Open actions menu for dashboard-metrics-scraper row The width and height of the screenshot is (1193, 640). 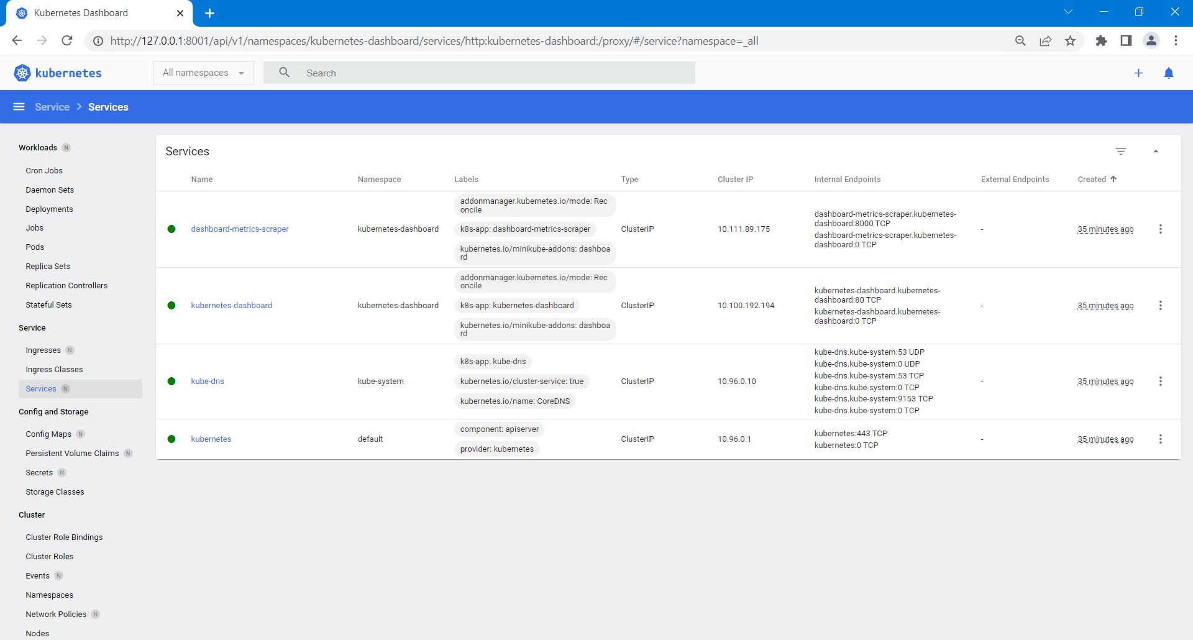point(1160,229)
